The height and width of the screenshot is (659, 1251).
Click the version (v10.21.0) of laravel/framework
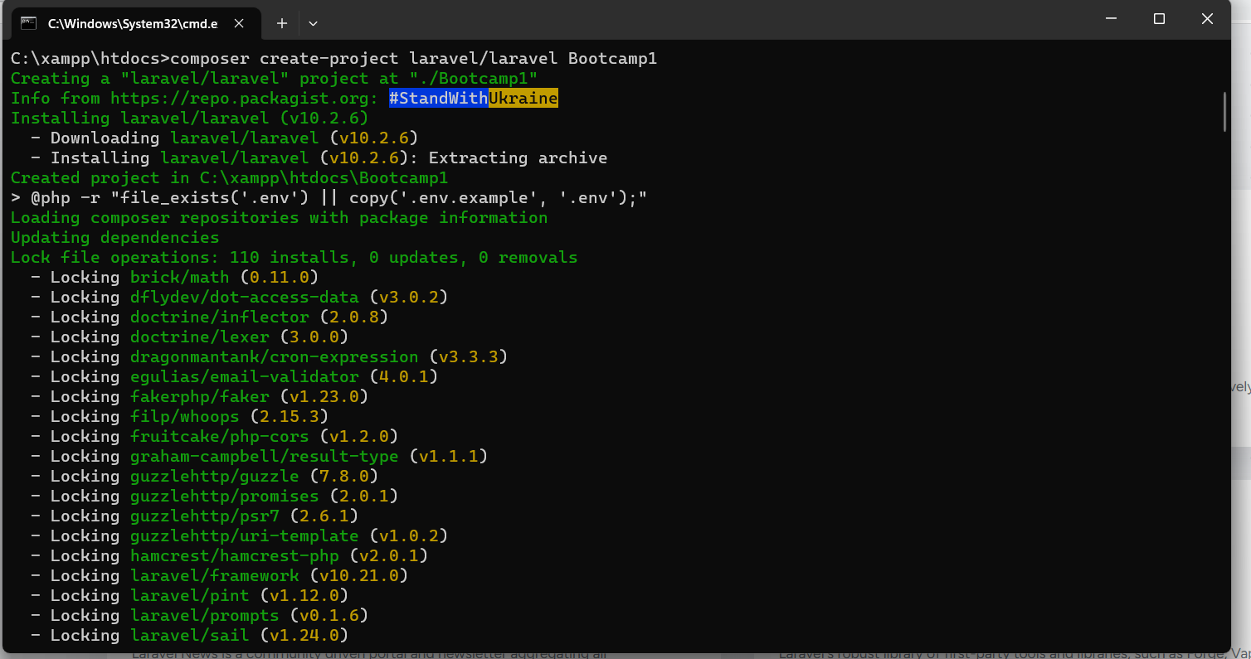(x=359, y=576)
